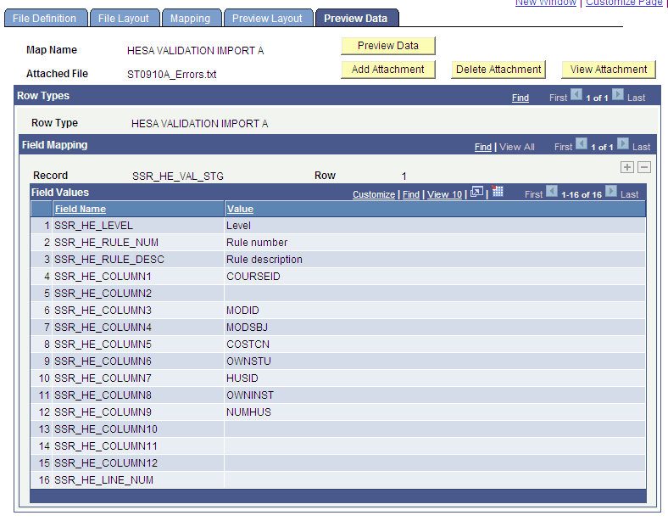The image size is (668, 521).
Task: Click next arrow in Field Values header
Action: coord(611,191)
